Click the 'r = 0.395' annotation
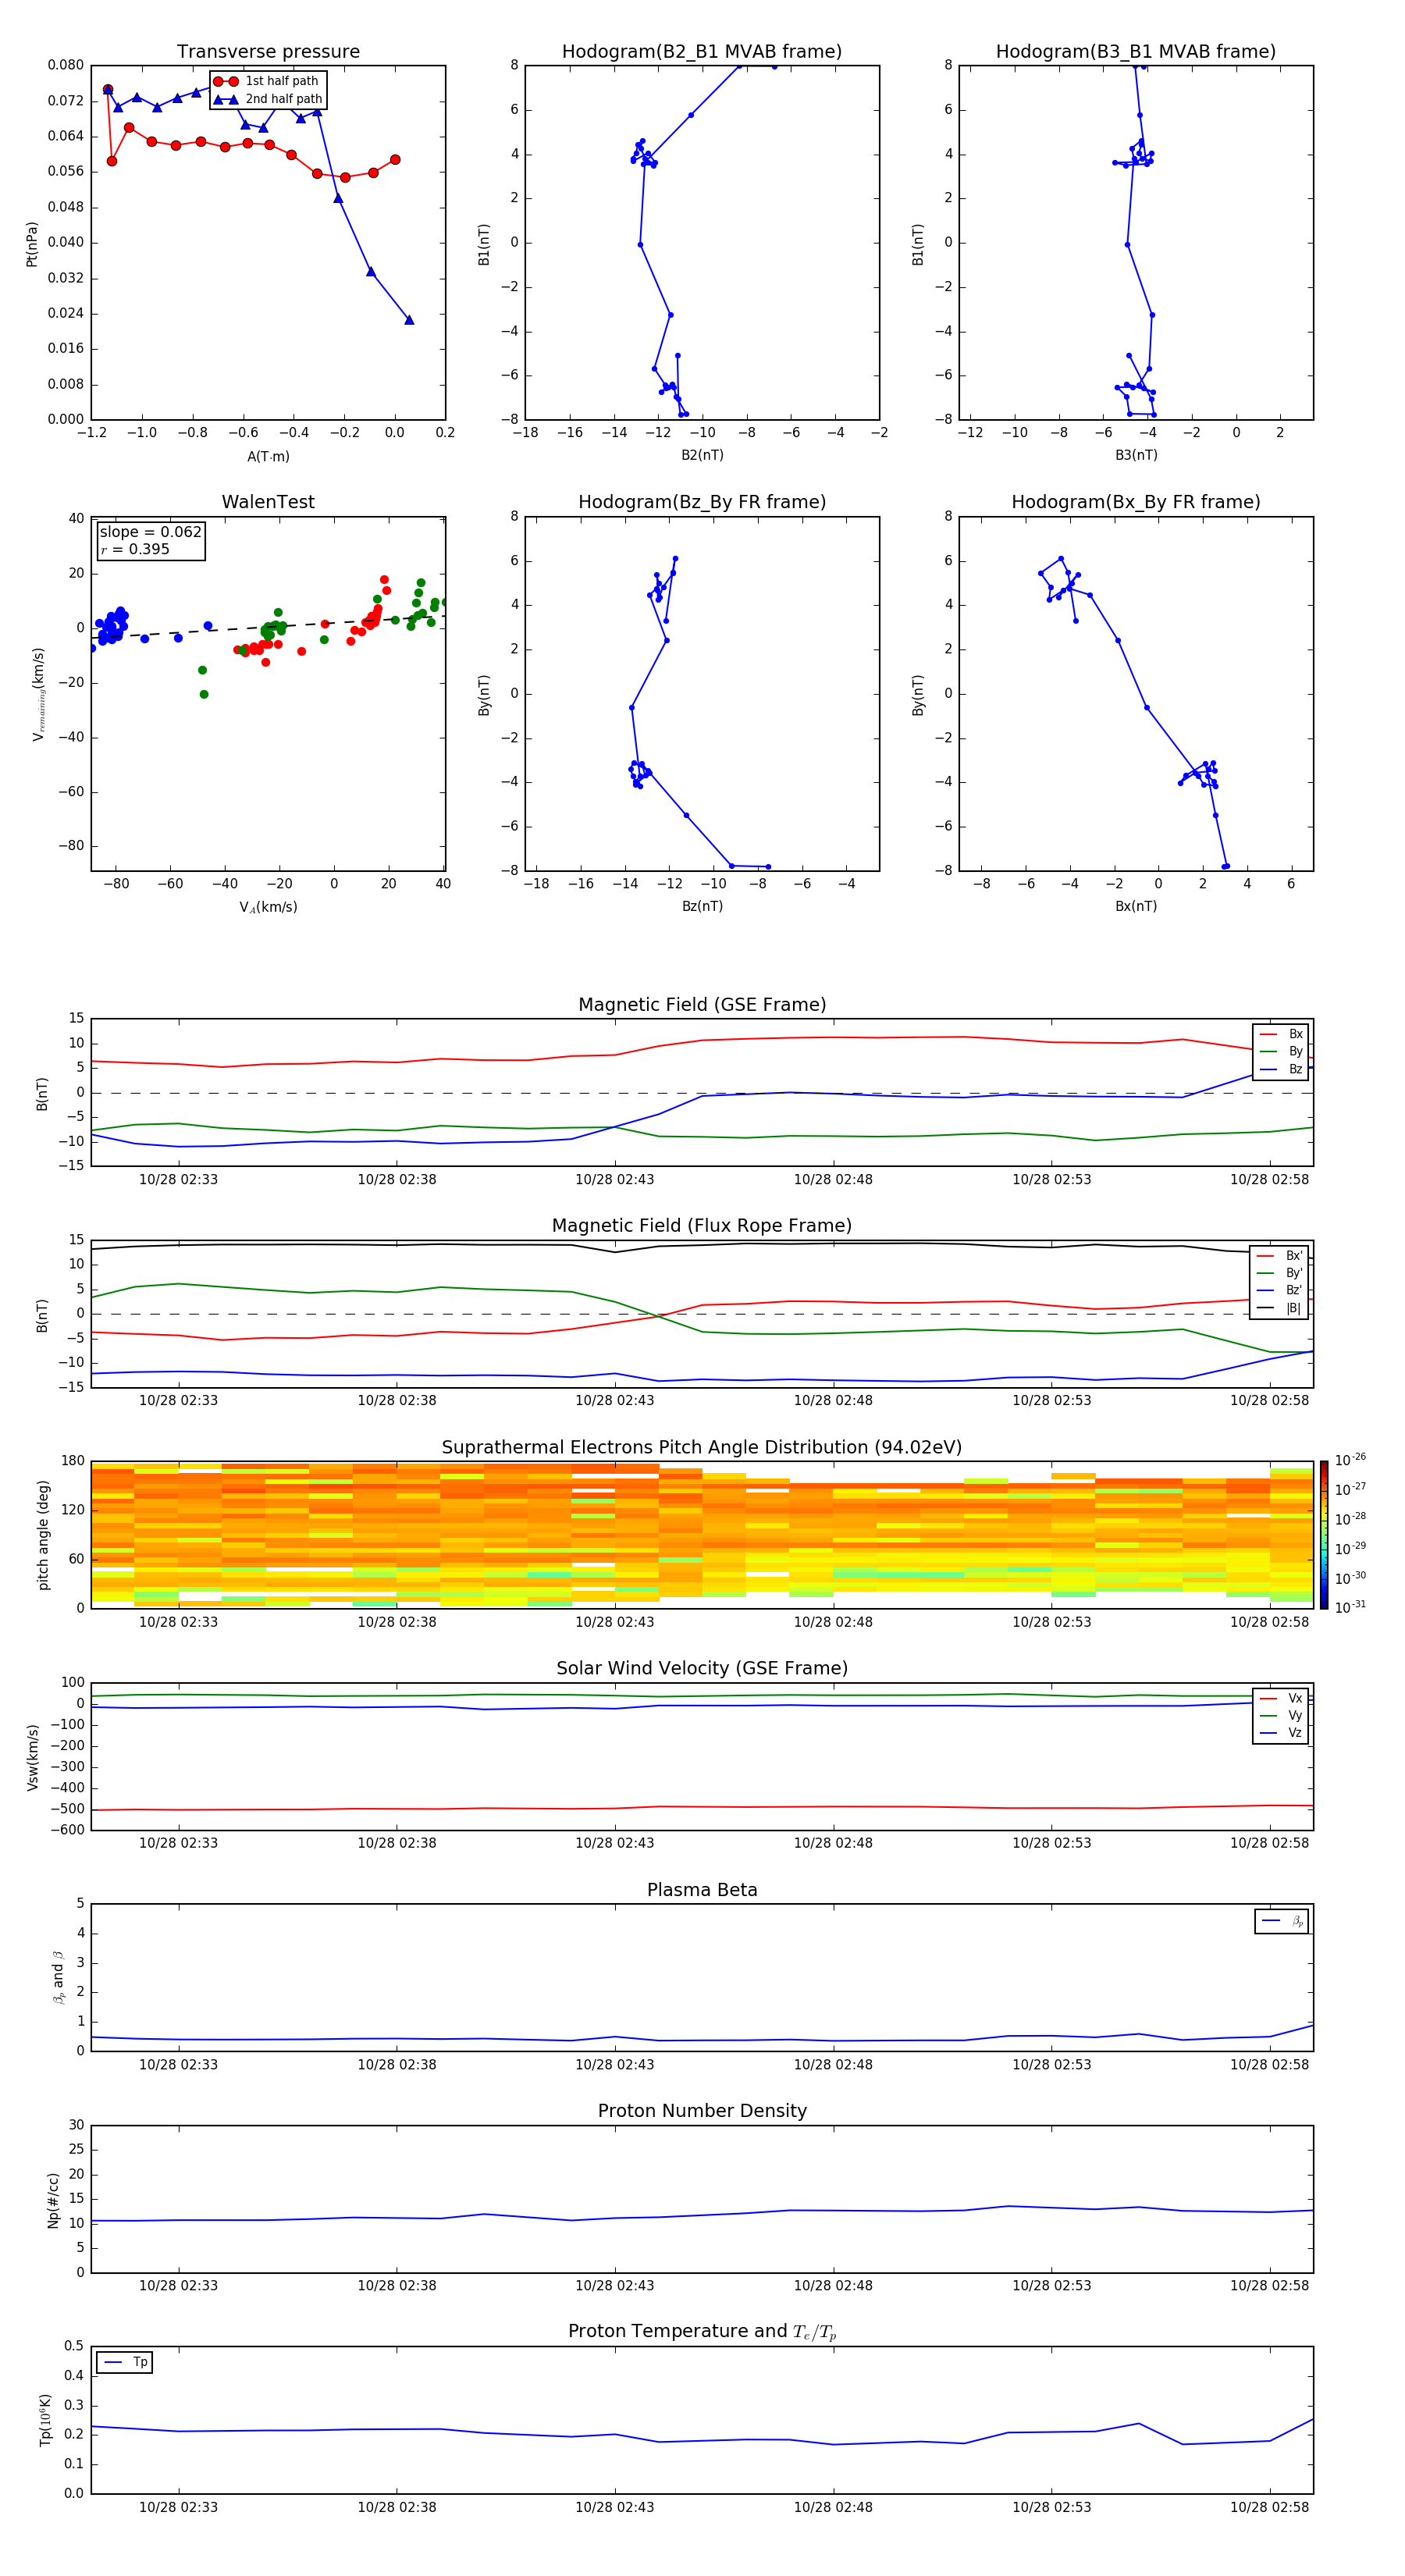This screenshot has height=2576, width=1405. pos(135,549)
